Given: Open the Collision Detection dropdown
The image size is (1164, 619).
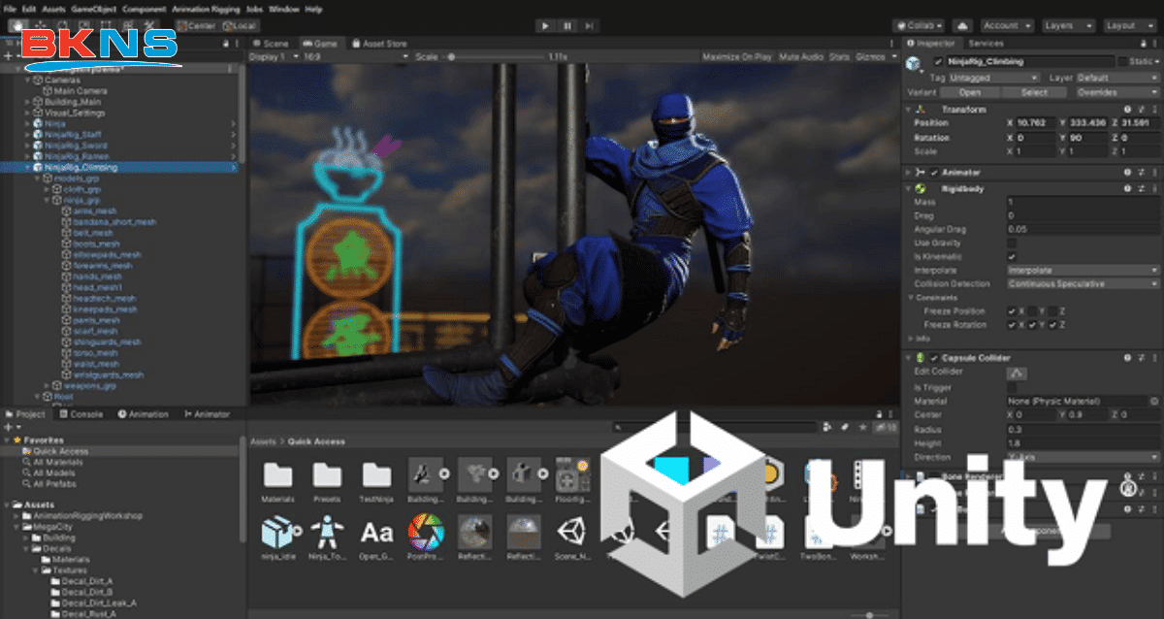Looking at the screenshot, I should point(1083,283).
